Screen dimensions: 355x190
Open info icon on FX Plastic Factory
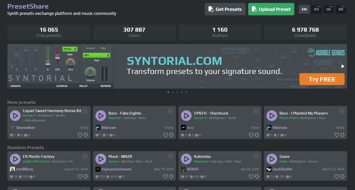[85, 156]
